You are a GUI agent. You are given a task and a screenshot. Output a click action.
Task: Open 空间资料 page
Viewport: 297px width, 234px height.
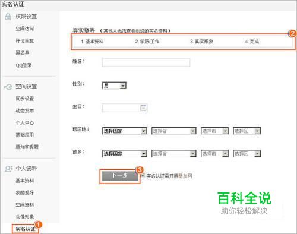(x=25, y=205)
